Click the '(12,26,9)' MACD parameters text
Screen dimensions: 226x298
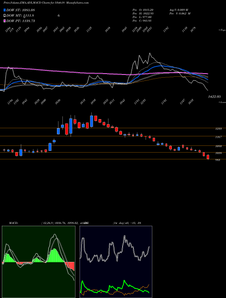pos(48,223)
